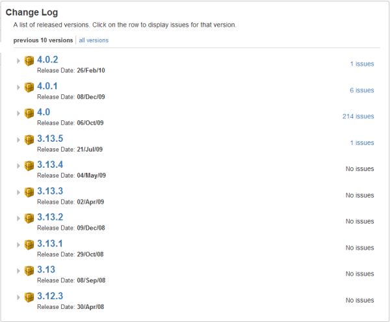Click 'No issues' text for 3.12.3
Viewport: 390px width, 322px height.
pyautogui.click(x=360, y=301)
